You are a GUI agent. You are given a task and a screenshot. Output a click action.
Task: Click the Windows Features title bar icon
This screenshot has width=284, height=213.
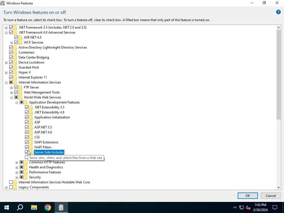tap(3, 3)
